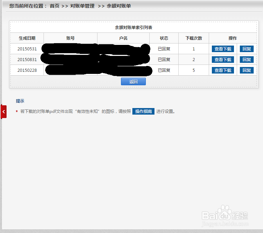
Task: Click 查看下载 for the 20150831 row
Action: (x=223, y=60)
